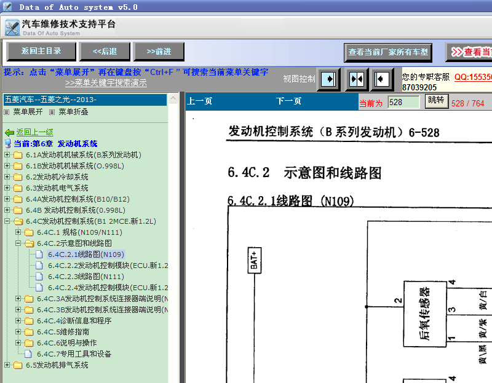
Task: Expand the 6.4C.6说明与操作 node
Action: pyautogui.click(x=18, y=343)
